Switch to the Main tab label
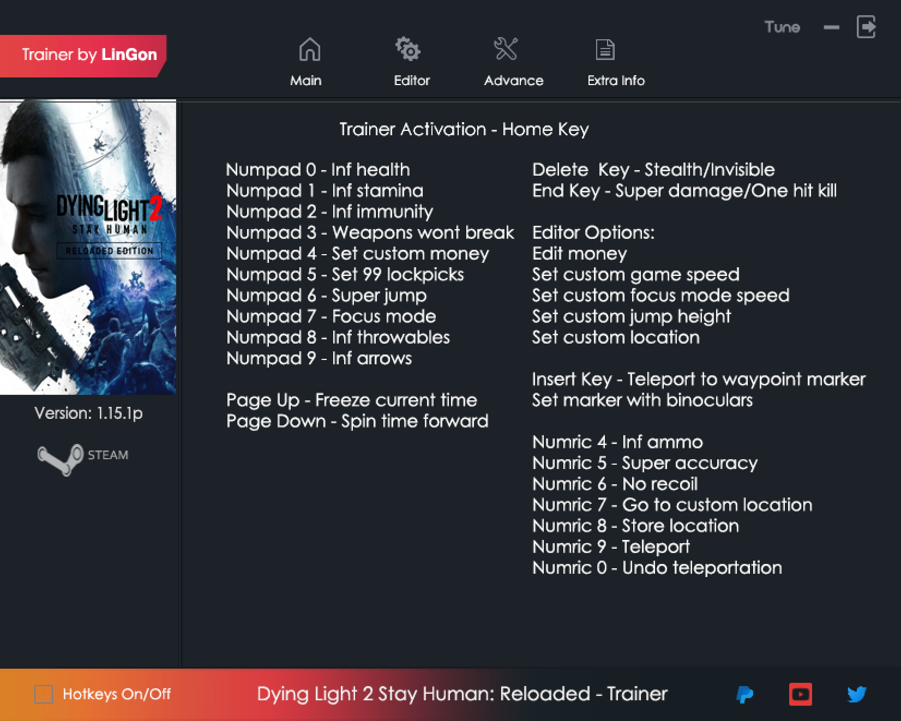The height and width of the screenshot is (721, 901). pos(306,81)
